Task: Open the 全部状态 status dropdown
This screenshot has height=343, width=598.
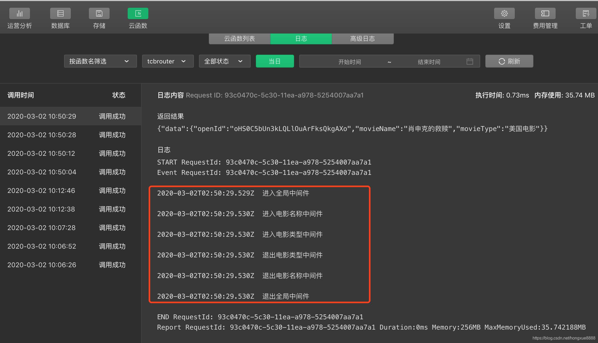Action: [225, 61]
